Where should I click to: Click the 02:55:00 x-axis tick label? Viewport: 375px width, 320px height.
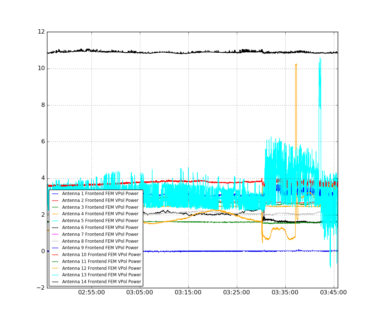(91, 292)
